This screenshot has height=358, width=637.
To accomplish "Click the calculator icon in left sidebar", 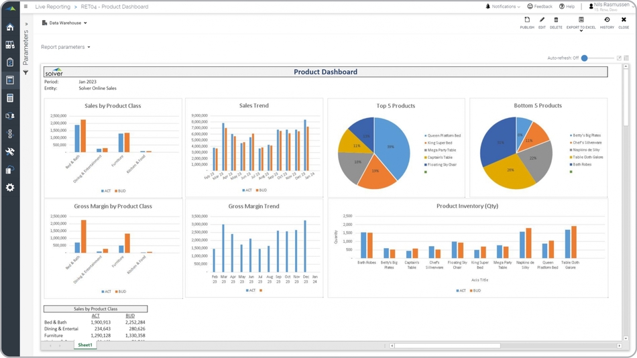I will [10, 98].
